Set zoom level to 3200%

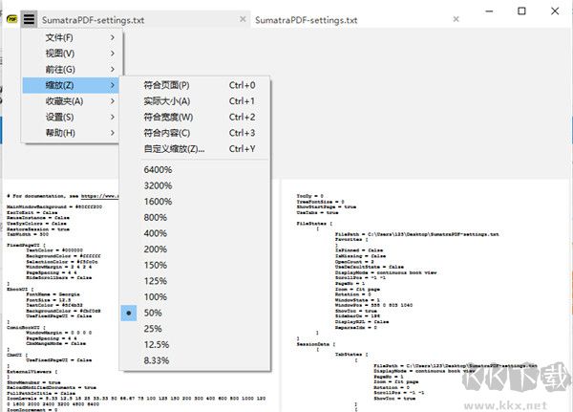[195, 185]
